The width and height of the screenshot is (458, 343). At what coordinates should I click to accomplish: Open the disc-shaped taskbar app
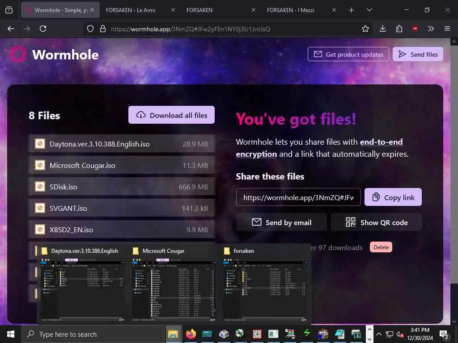tap(240, 334)
